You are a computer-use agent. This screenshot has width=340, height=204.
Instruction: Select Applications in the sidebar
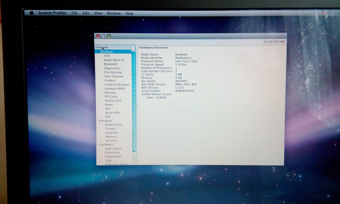(x=114, y=148)
